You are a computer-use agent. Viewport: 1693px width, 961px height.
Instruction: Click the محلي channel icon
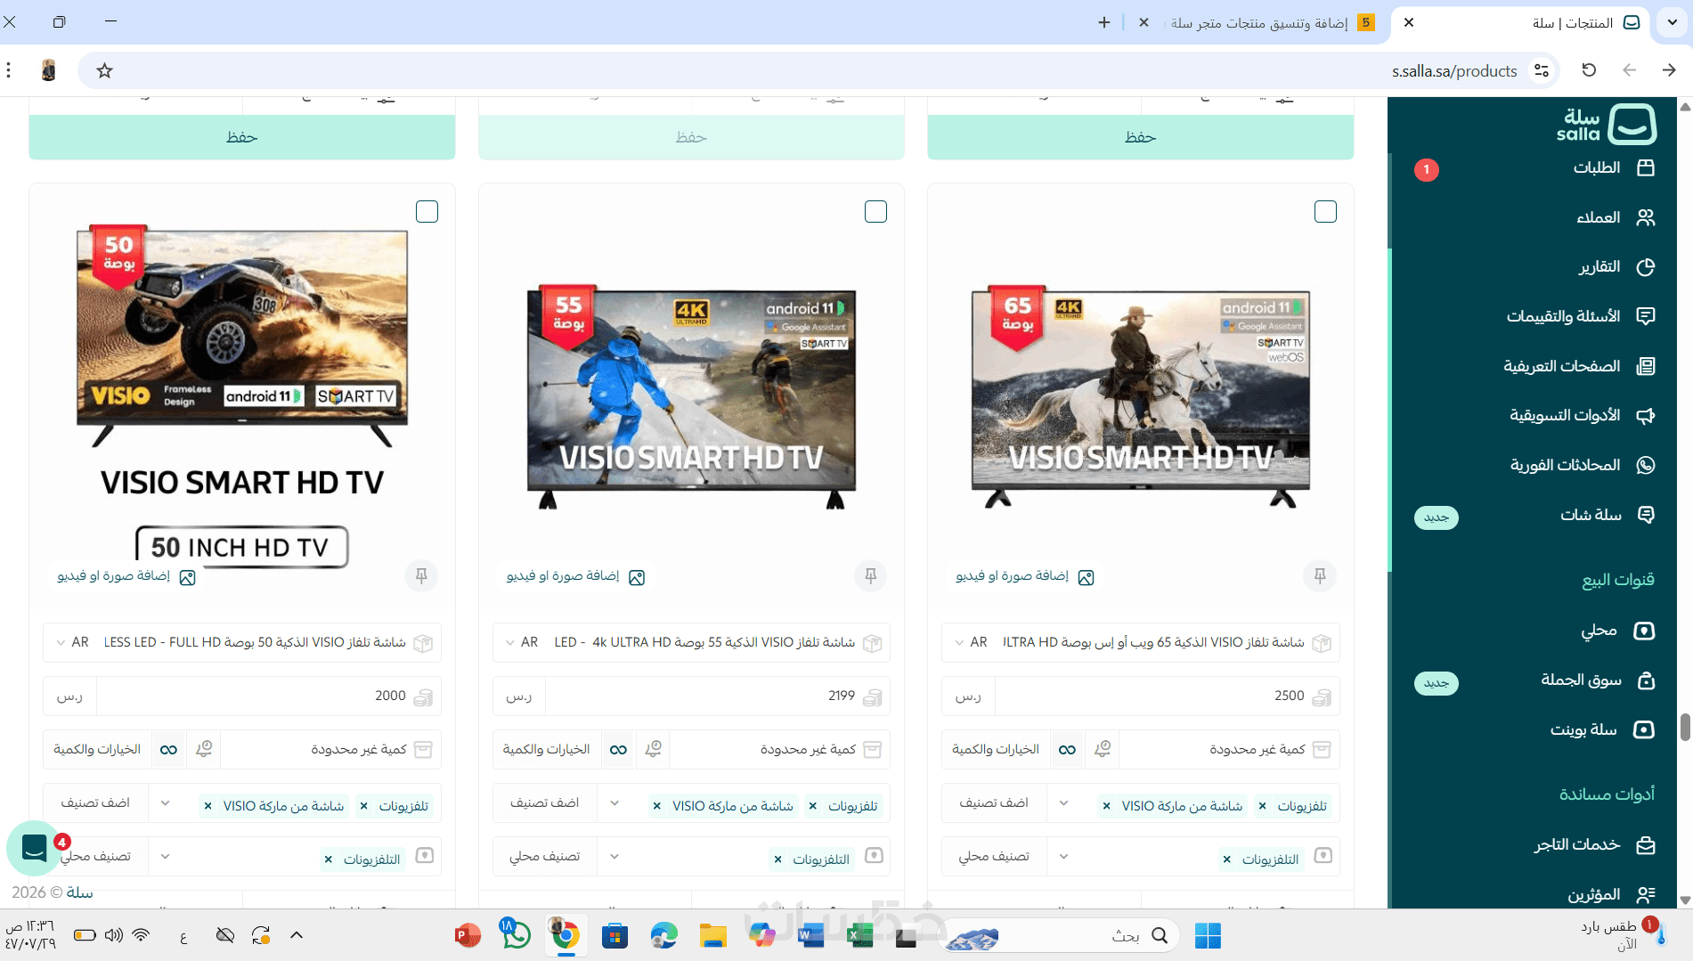point(1644,631)
